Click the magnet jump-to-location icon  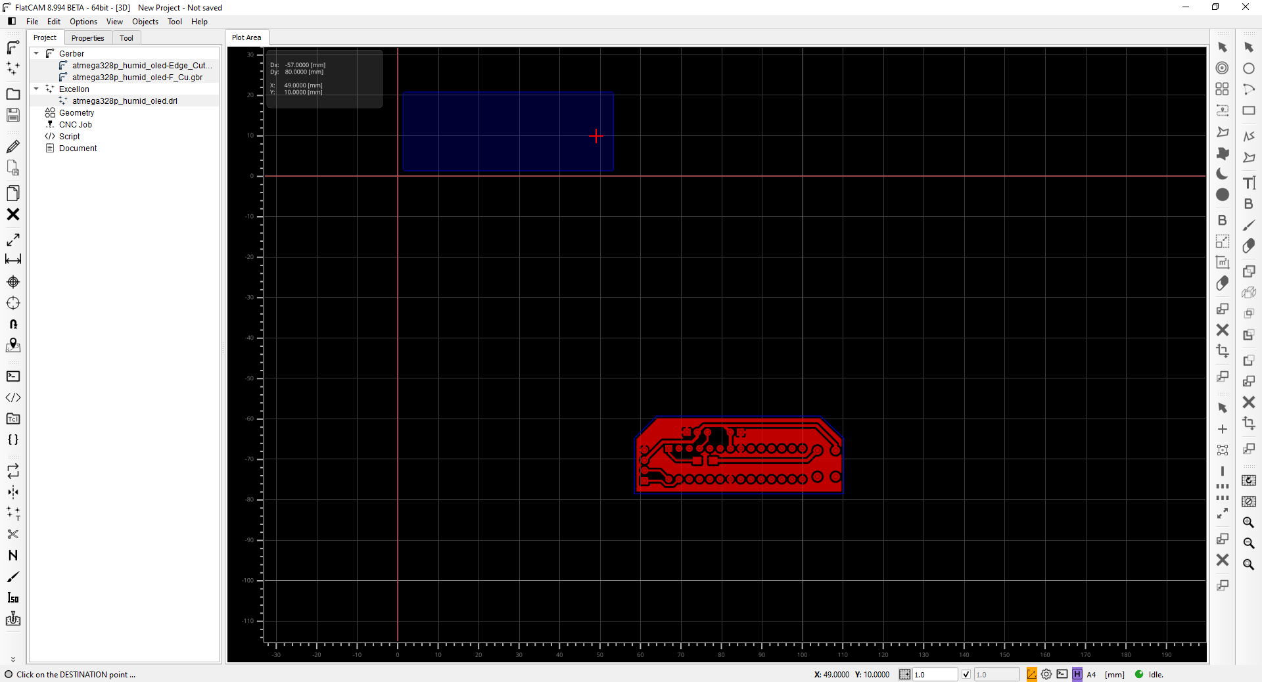point(12,324)
